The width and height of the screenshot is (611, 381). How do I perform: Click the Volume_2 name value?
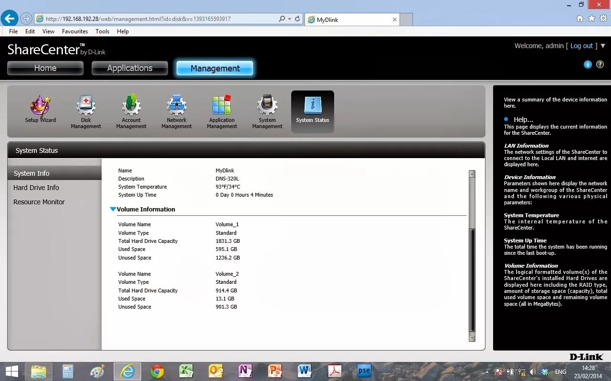click(x=227, y=274)
